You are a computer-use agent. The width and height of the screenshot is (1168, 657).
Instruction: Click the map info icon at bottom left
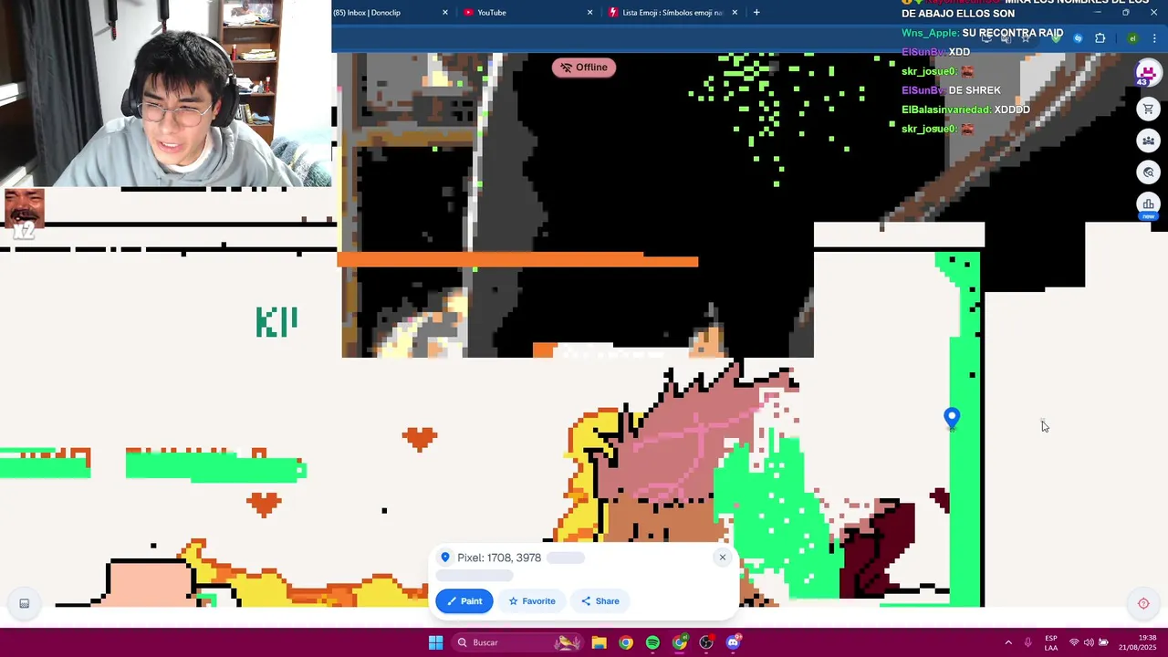coord(25,603)
